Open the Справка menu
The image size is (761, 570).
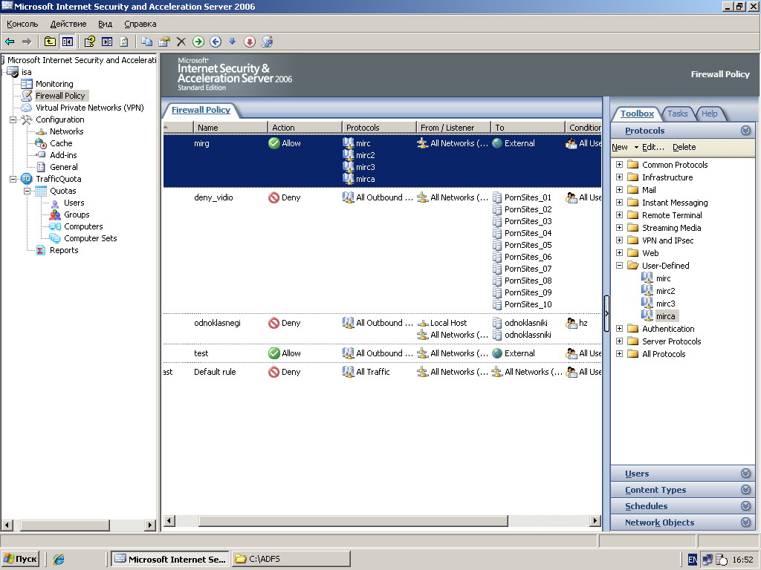(140, 24)
